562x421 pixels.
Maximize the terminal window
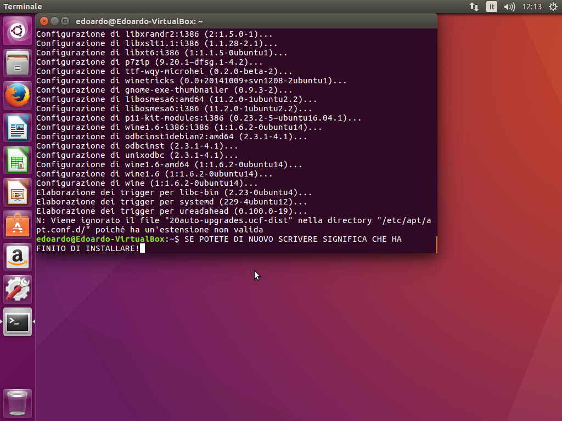tap(65, 21)
